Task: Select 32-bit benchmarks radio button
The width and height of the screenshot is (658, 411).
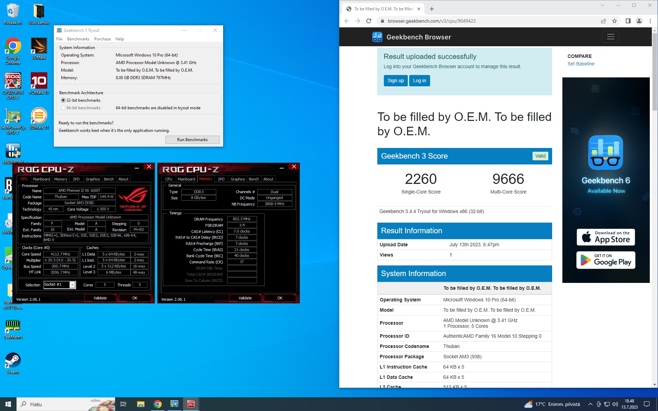Action: click(63, 100)
